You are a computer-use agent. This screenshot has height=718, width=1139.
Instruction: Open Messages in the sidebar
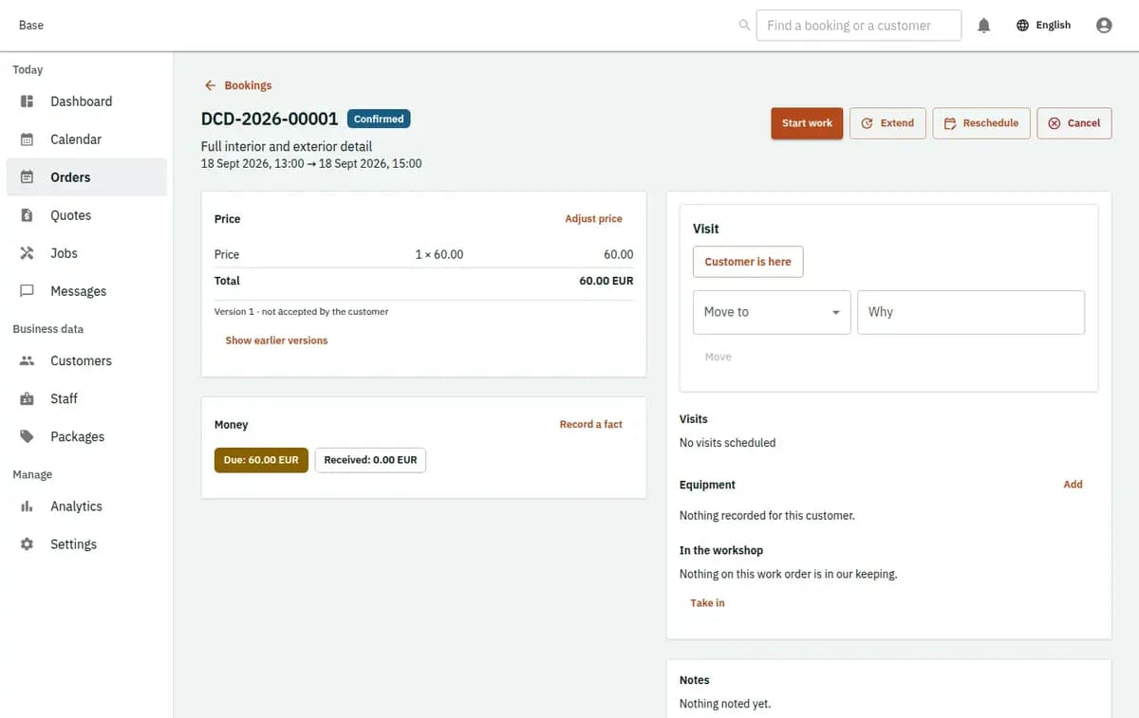coord(86,291)
